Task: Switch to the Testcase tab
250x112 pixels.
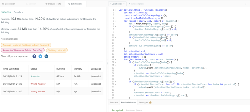Action: pyautogui.click(x=114, y=103)
